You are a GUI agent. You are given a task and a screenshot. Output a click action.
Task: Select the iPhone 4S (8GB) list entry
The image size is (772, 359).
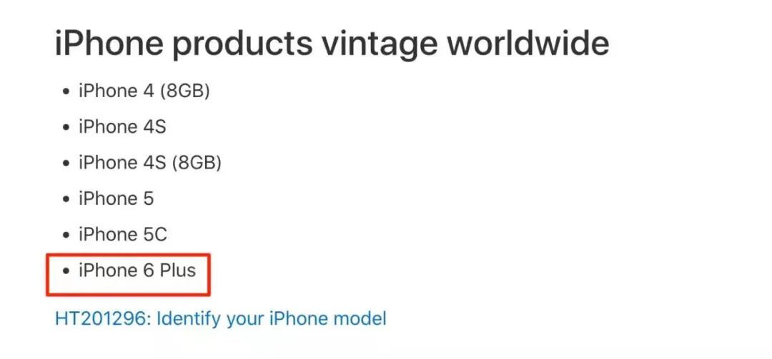pos(149,163)
